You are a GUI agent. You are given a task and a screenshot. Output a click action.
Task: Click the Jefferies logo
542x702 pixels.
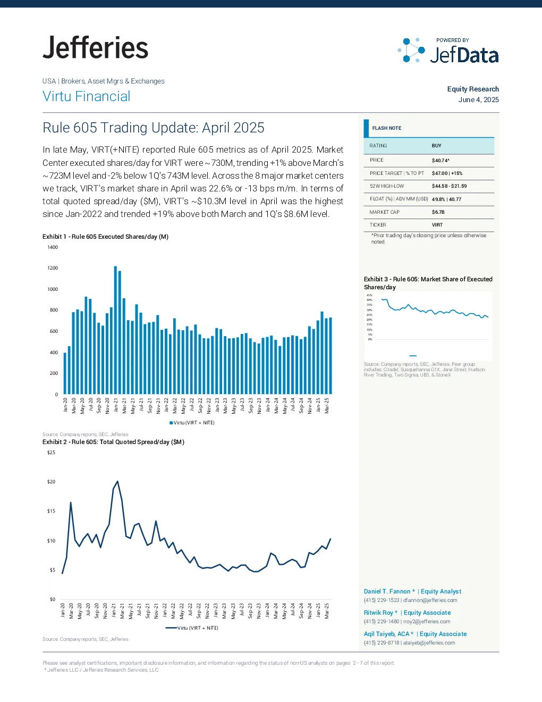[x=95, y=48]
